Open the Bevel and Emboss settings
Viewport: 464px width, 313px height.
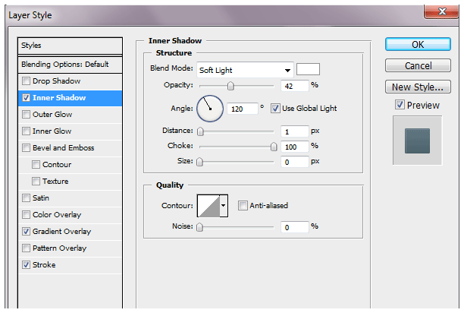pyautogui.click(x=64, y=148)
